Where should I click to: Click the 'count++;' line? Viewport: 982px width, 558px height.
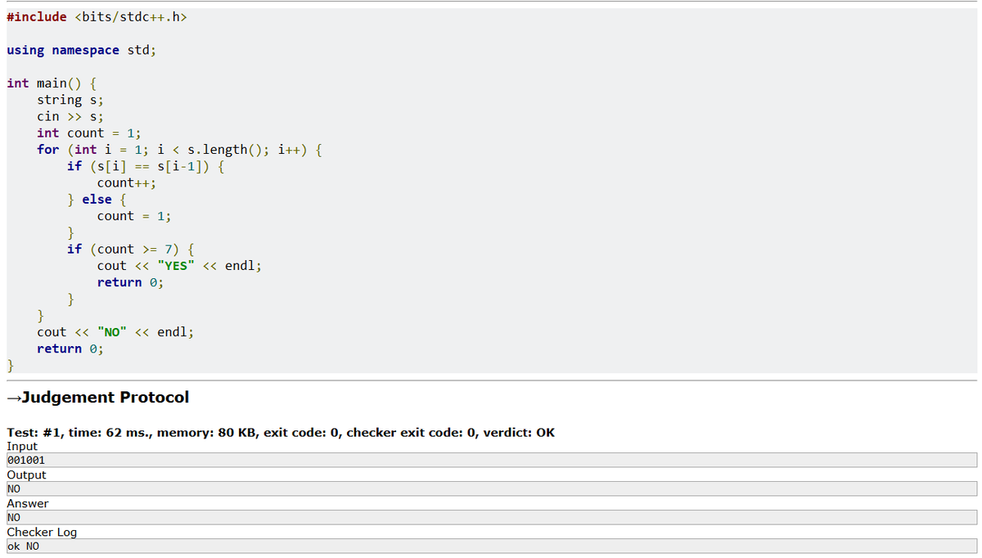coord(126,182)
